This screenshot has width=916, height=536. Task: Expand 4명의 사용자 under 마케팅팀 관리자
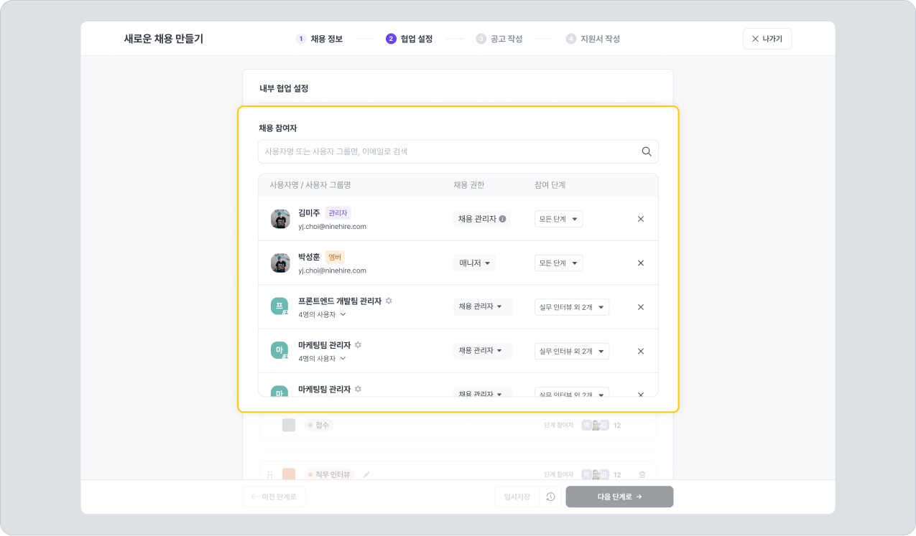pyautogui.click(x=322, y=358)
